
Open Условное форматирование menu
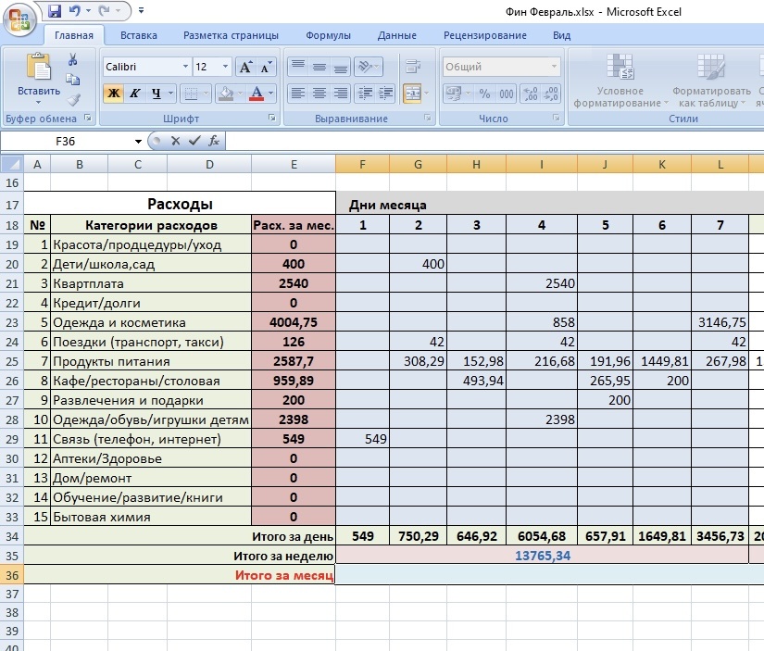click(620, 81)
